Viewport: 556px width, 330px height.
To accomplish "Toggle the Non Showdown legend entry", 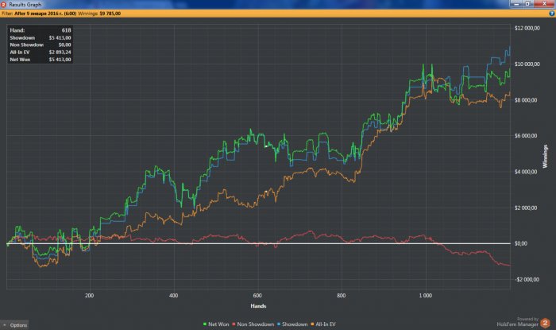I will (253, 324).
